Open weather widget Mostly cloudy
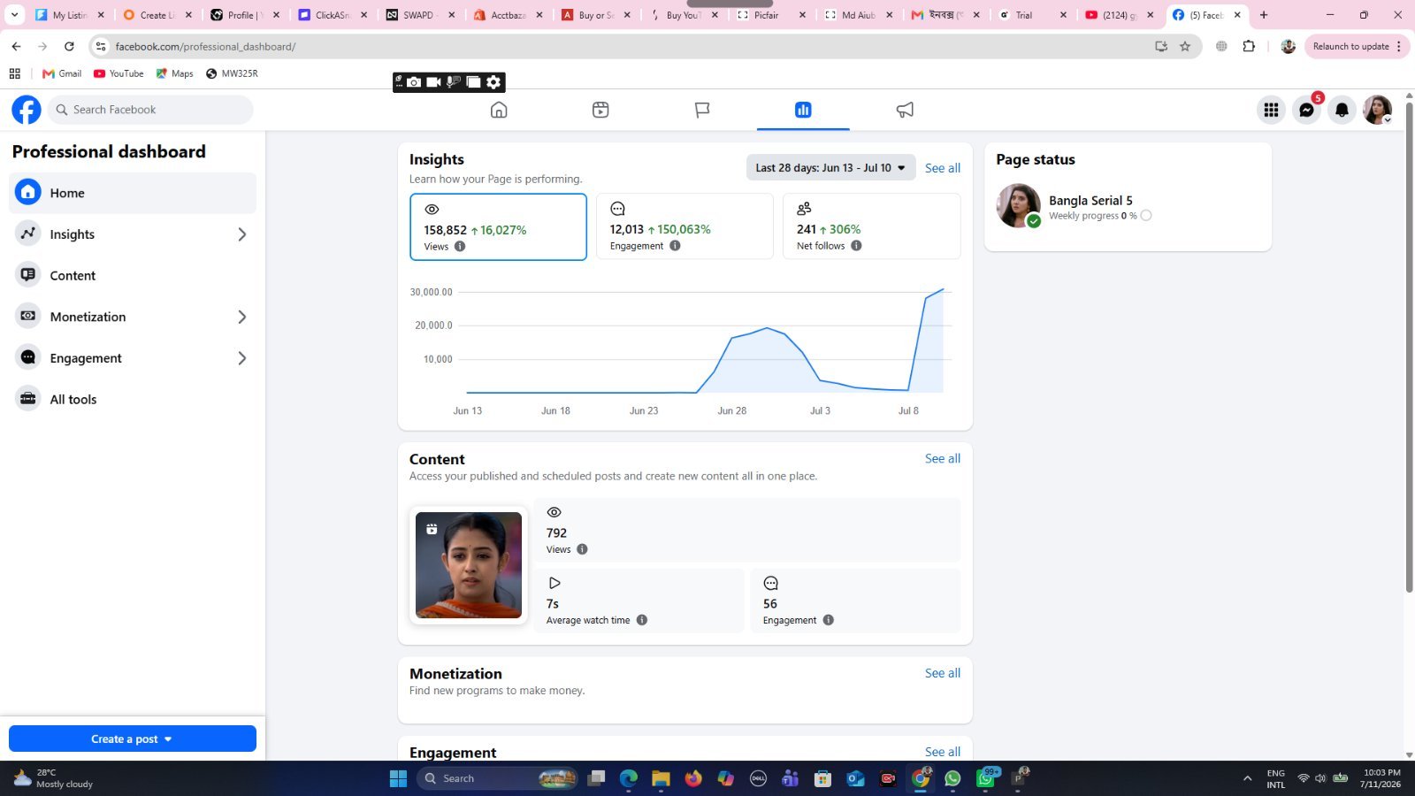The width and height of the screenshot is (1415, 796). (53, 778)
